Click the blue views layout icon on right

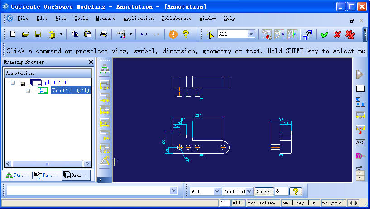pyautogui.click(x=360, y=102)
